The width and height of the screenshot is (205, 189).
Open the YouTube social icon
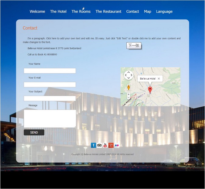tap(105, 145)
